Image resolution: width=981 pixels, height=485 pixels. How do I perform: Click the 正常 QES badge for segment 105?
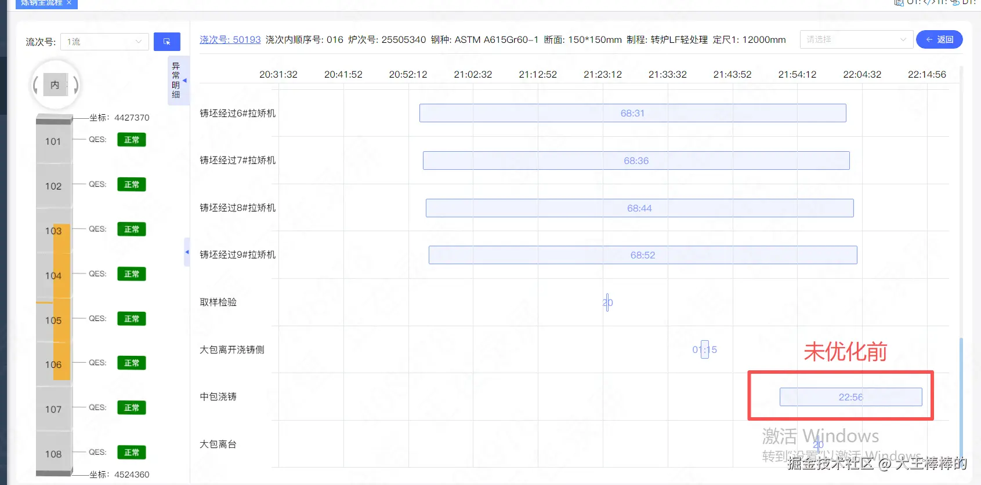tap(132, 319)
